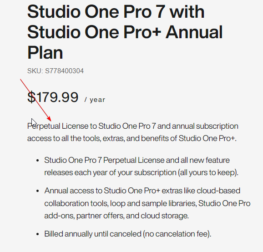263x252 pixels.
Task: Click 'add-ons, partner offers, and cloud storage' line
Action: (x=116, y=216)
